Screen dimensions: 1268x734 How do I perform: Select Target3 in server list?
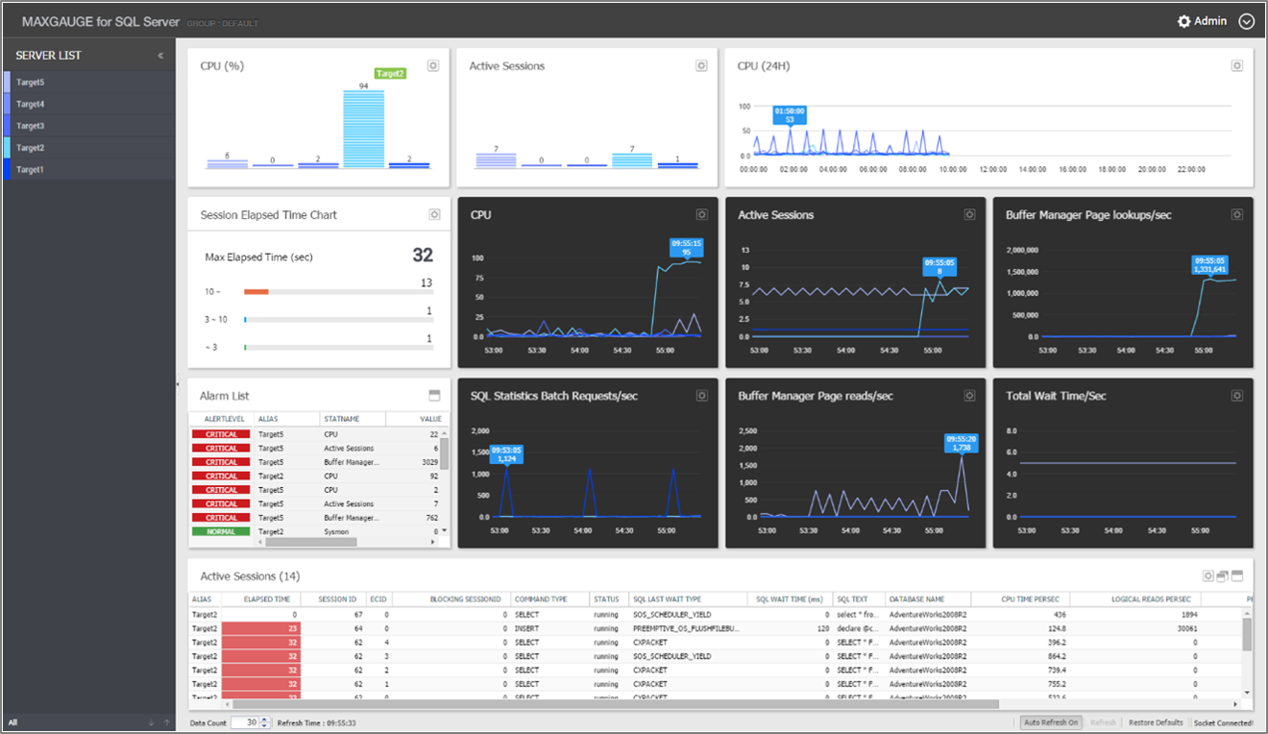(x=88, y=126)
